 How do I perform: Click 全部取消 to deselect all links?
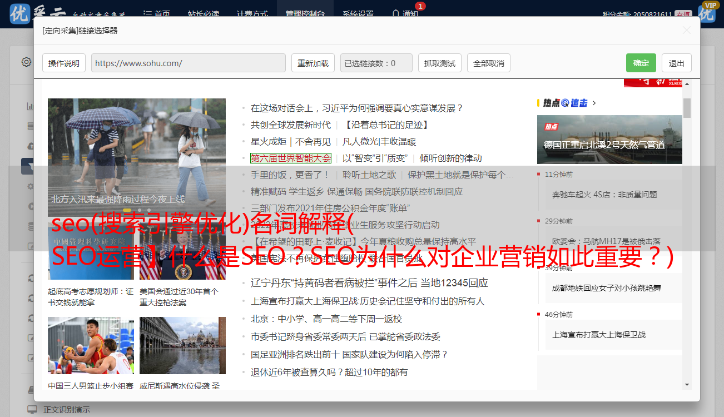[x=489, y=63]
